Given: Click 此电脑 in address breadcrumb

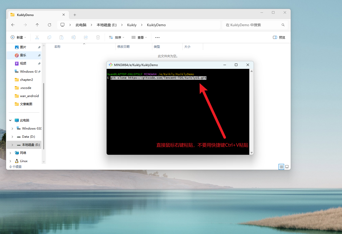Looking at the screenshot, I should coord(81,25).
